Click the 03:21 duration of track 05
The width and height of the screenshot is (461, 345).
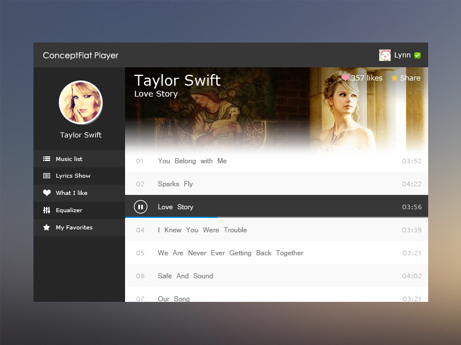[x=412, y=253]
